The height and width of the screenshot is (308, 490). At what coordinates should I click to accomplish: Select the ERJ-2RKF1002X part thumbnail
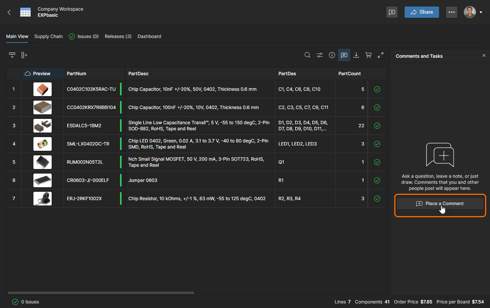point(43,199)
